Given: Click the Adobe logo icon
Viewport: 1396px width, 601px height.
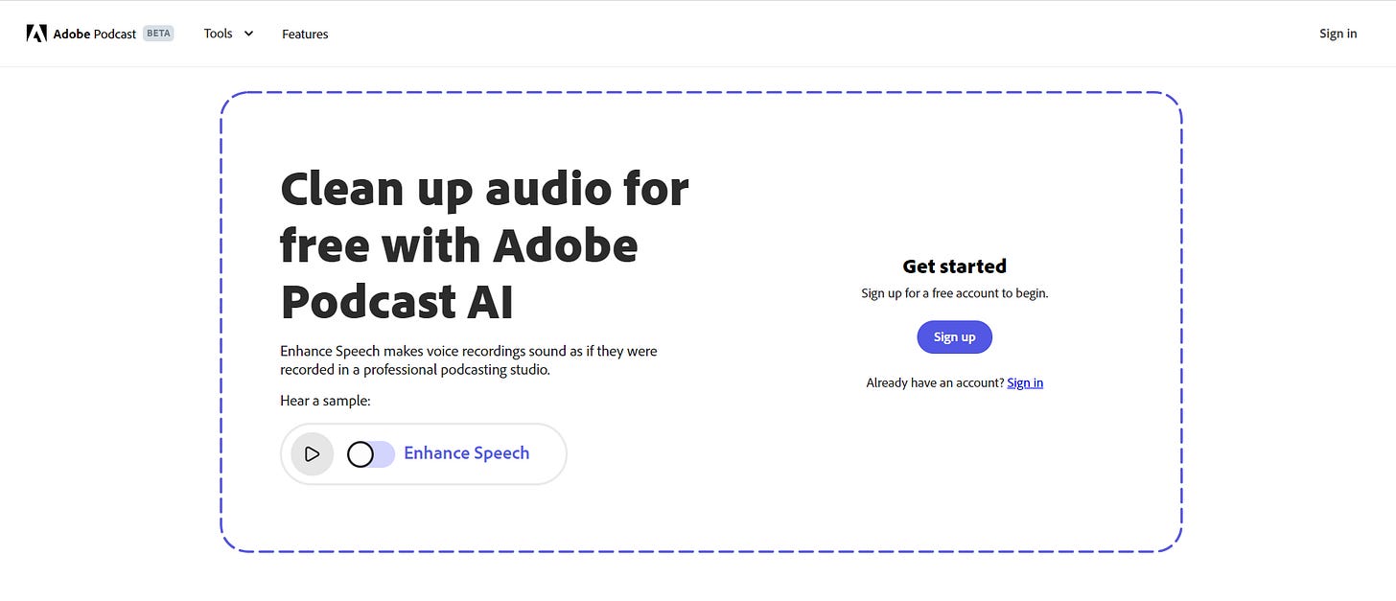Looking at the screenshot, I should (x=36, y=34).
